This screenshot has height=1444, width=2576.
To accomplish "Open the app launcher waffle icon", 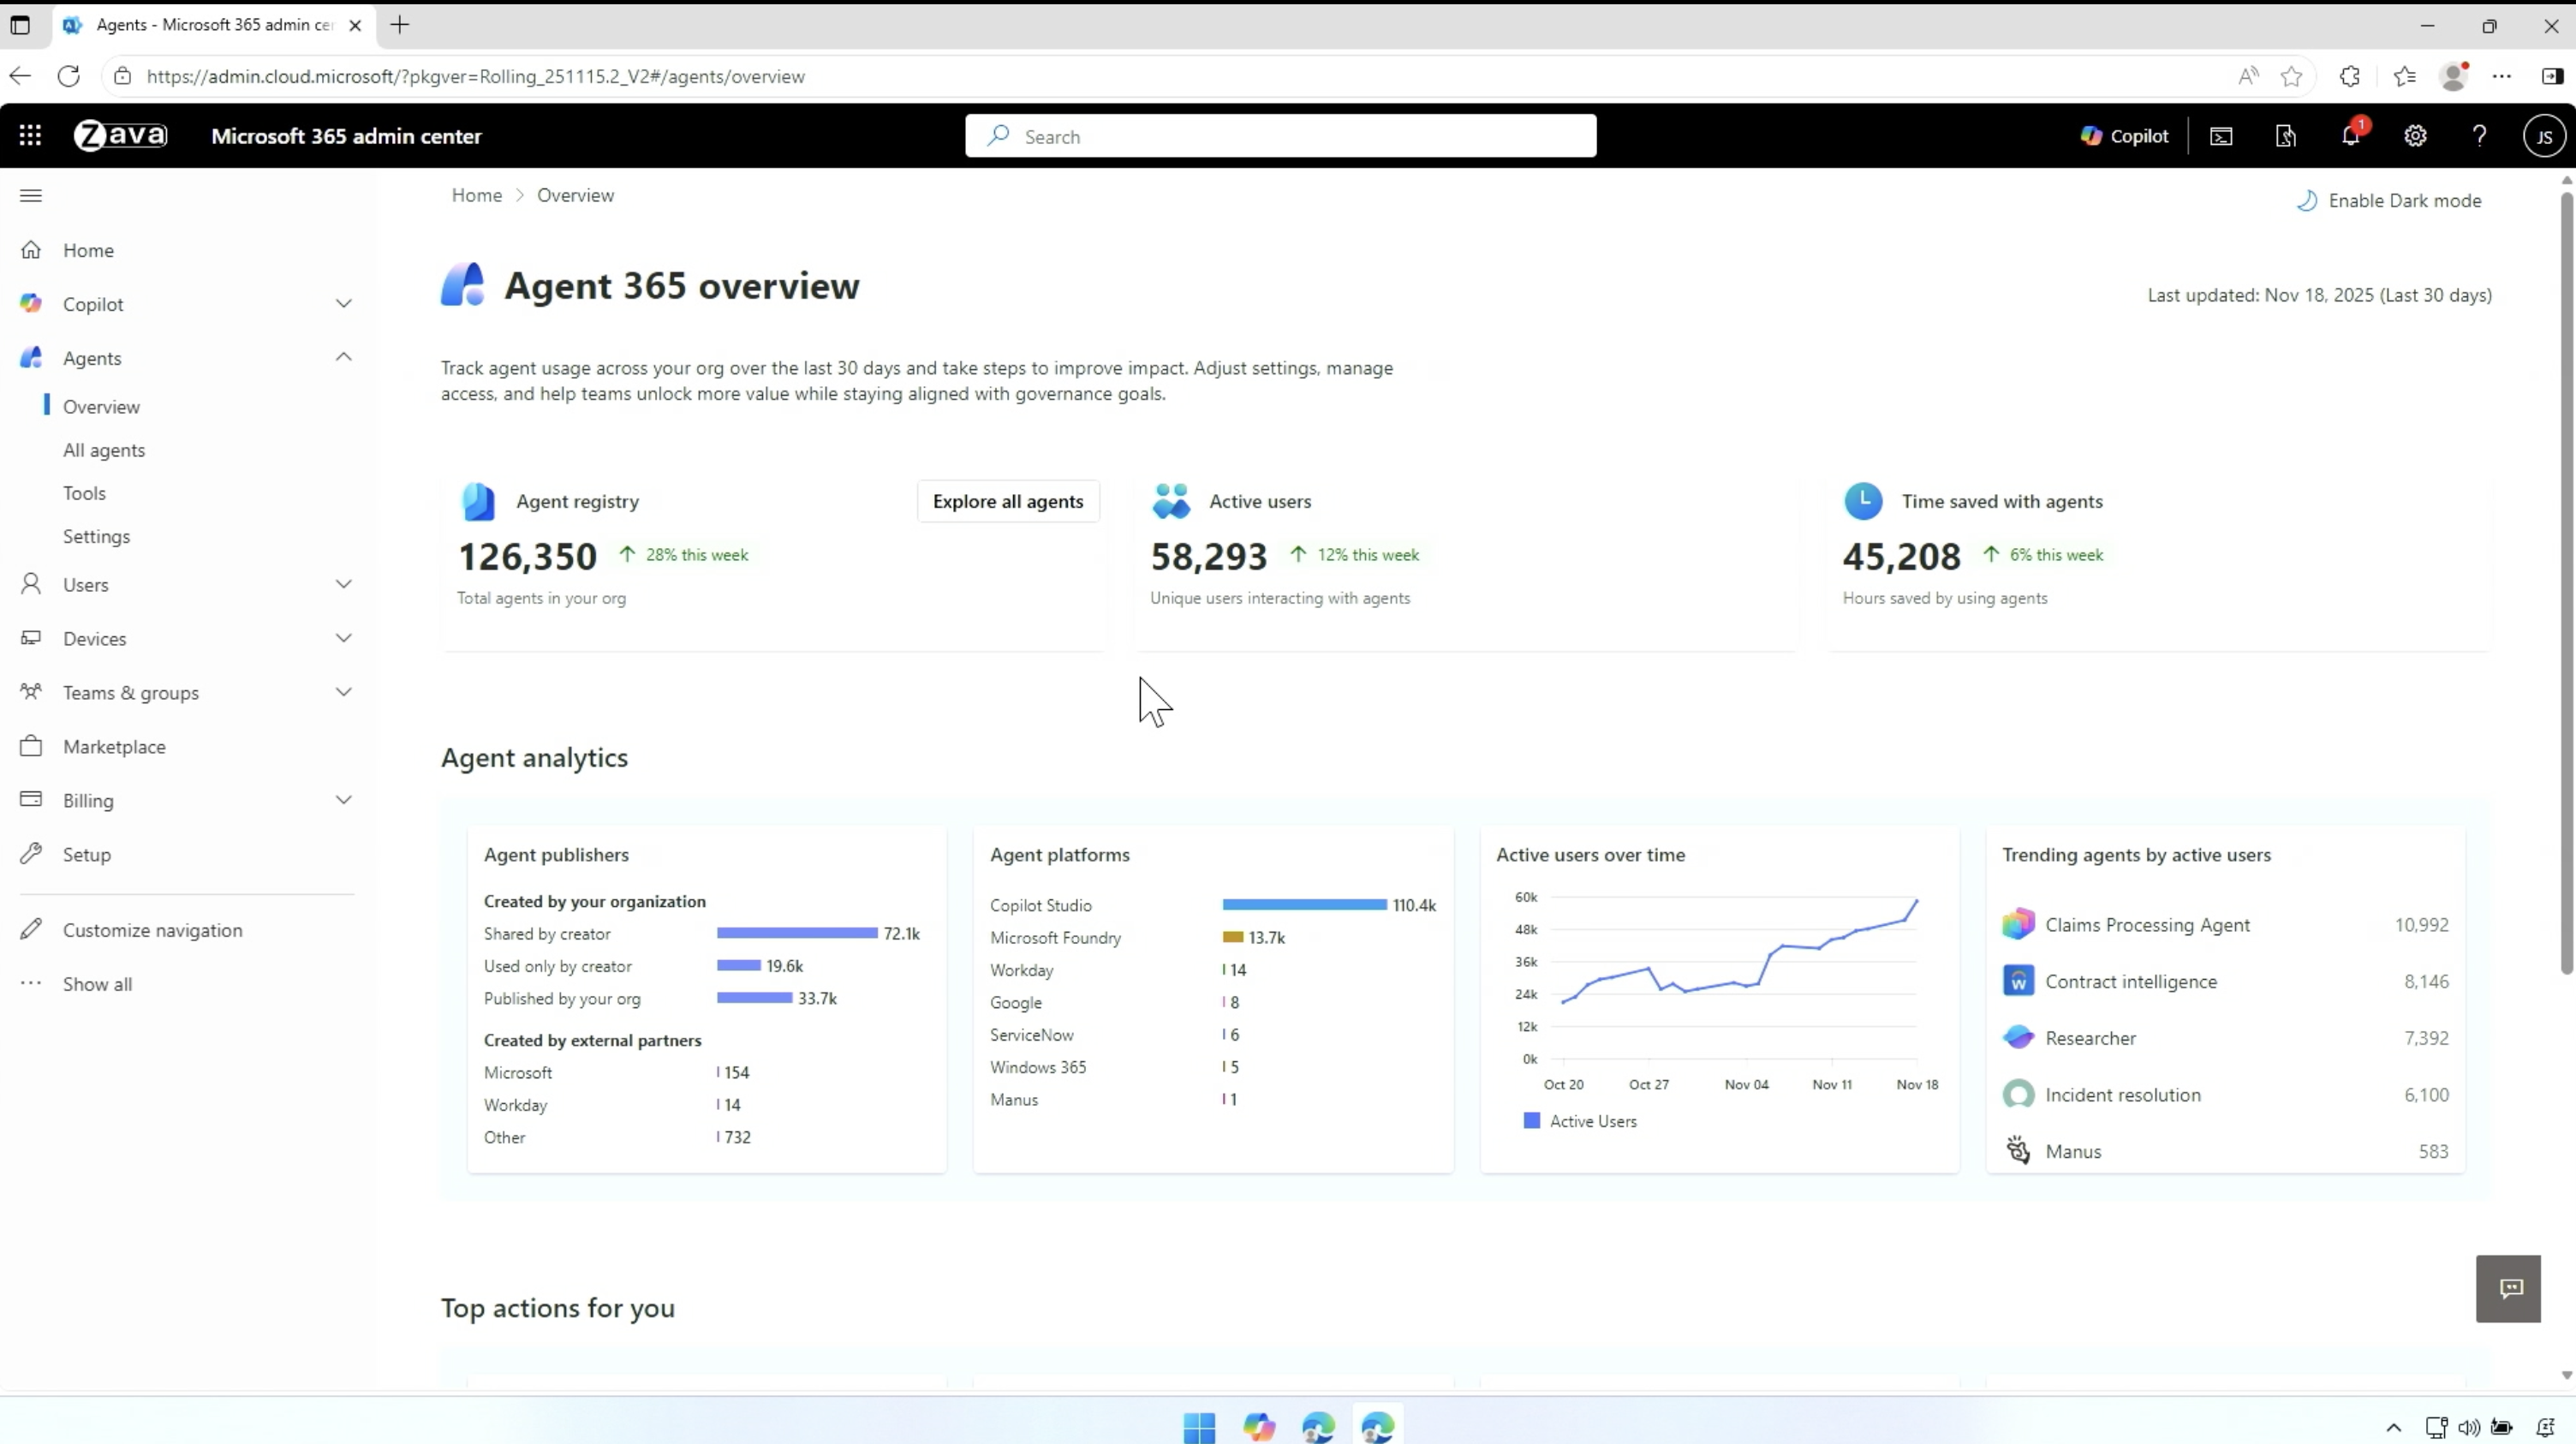I will 30,136.
